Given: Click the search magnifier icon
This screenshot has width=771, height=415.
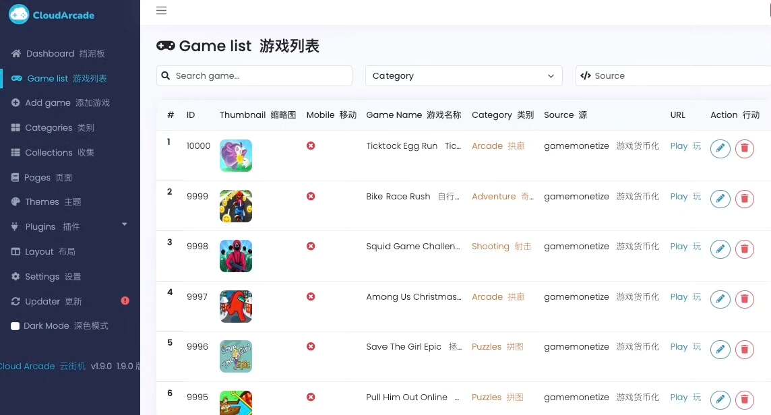Looking at the screenshot, I should click(x=166, y=75).
